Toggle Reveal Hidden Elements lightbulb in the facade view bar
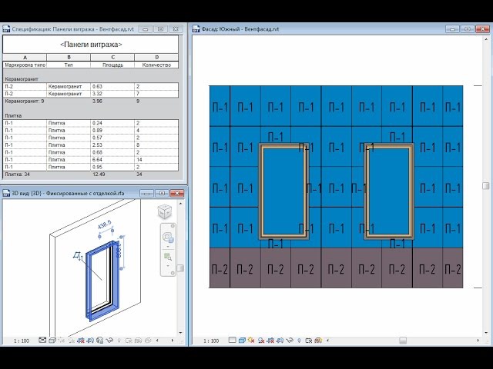The width and height of the screenshot is (493, 369). (x=299, y=341)
